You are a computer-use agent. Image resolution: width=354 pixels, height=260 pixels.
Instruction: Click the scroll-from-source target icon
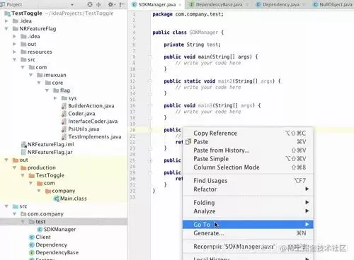(90, 4)
